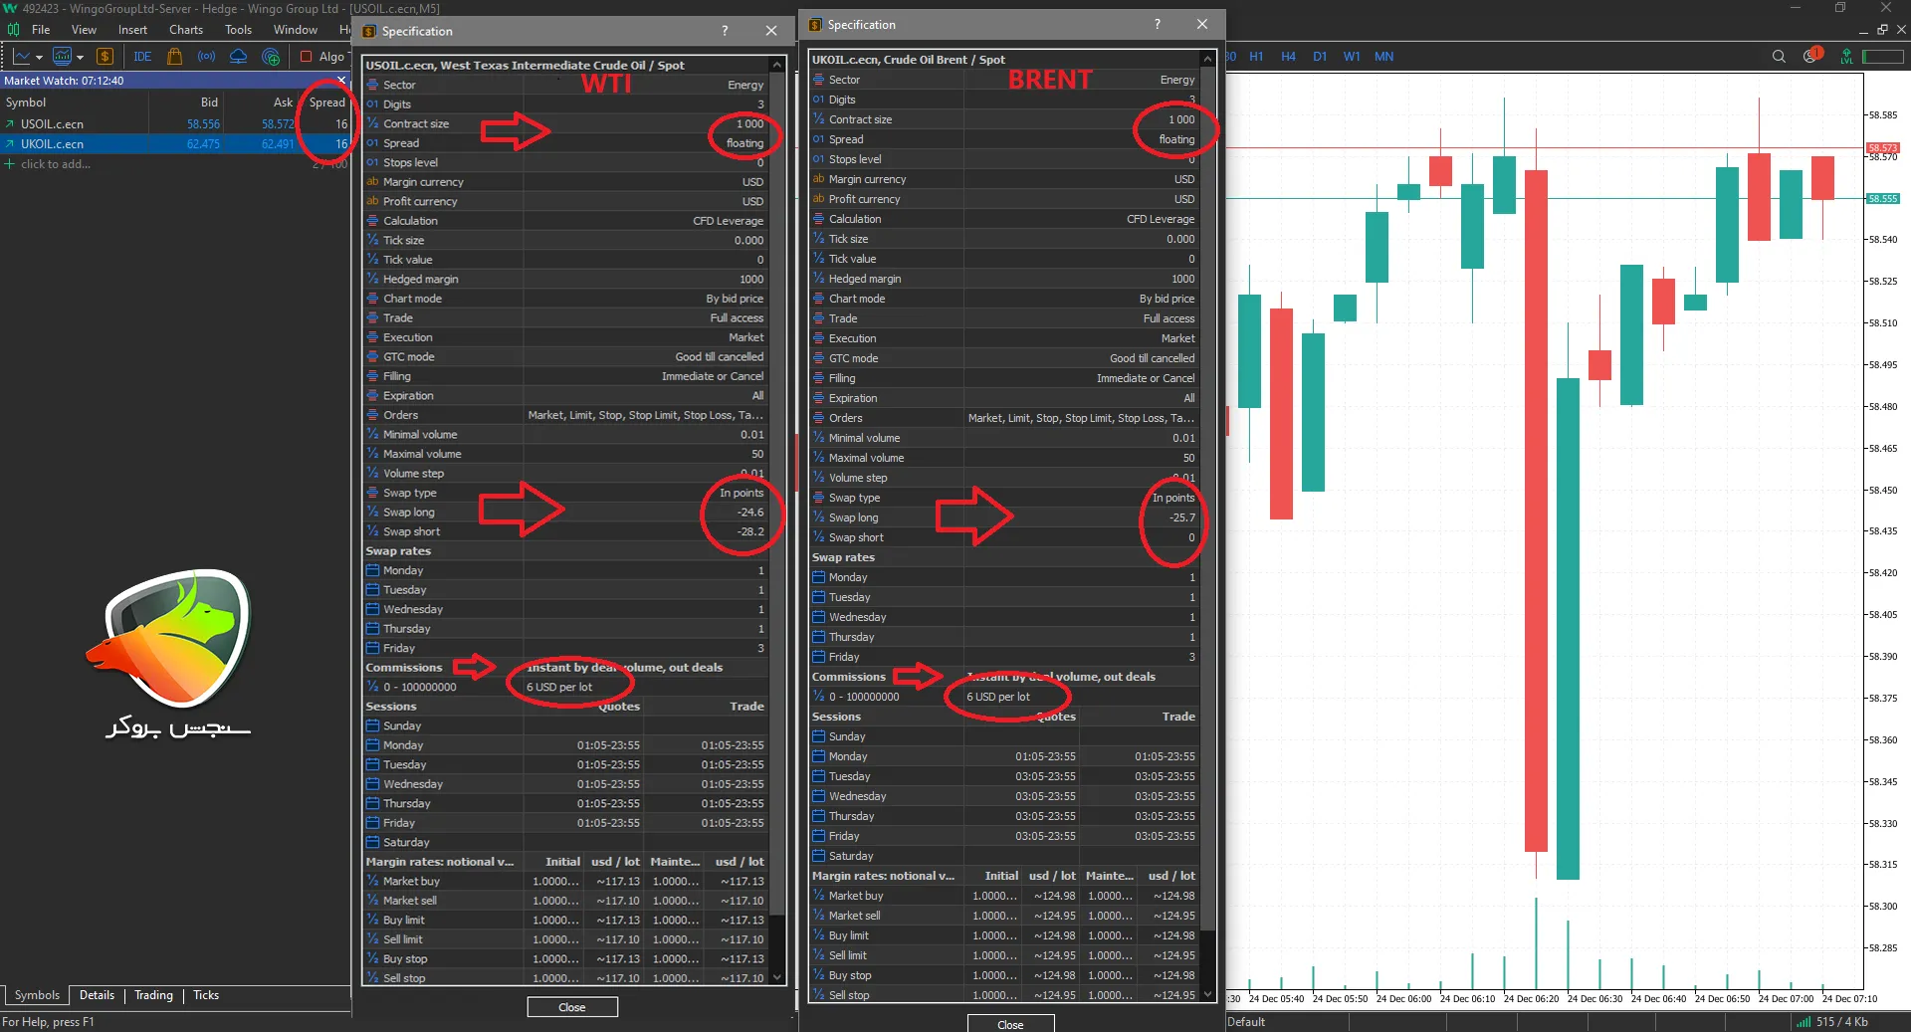This screenshot has width=1911, height=1032.
Task: Select the H4 timeframe
Action: pyautogui.click(x=1288, y=57)
